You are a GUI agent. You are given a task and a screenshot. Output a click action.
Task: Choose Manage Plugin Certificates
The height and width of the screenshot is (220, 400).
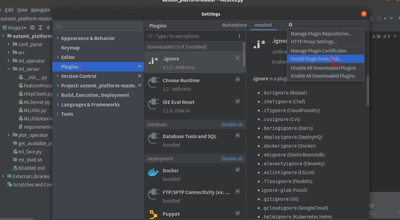pyautogui.click(x=326, y=51)
